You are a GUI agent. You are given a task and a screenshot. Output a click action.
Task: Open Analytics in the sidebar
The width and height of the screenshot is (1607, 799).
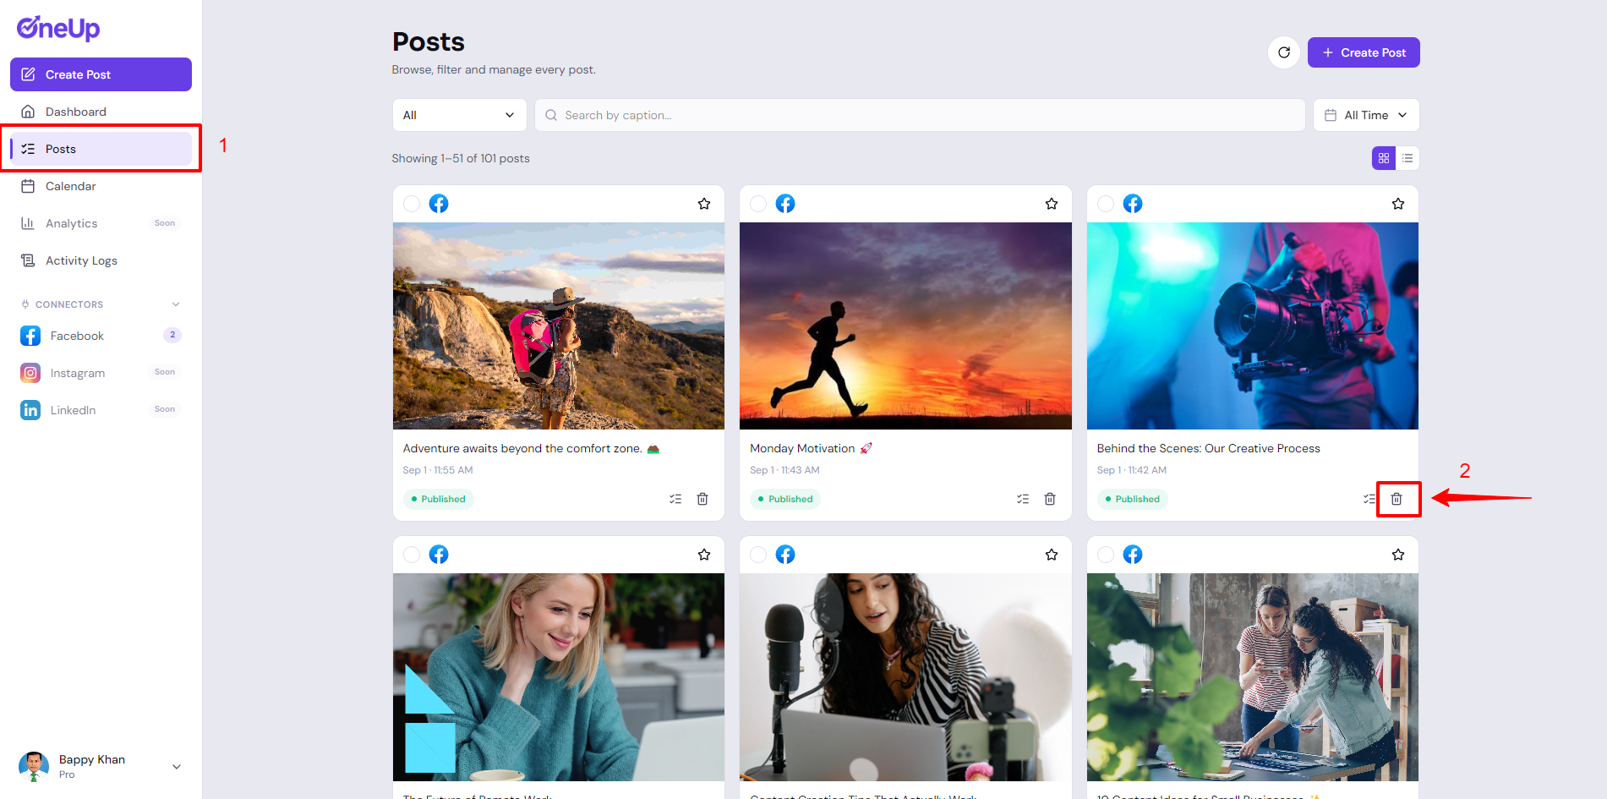(x=101, y=223)
